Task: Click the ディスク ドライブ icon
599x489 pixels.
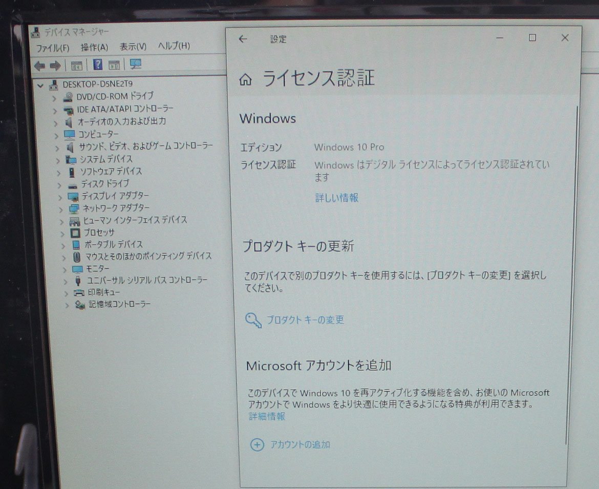Action: tap(73, 186)
